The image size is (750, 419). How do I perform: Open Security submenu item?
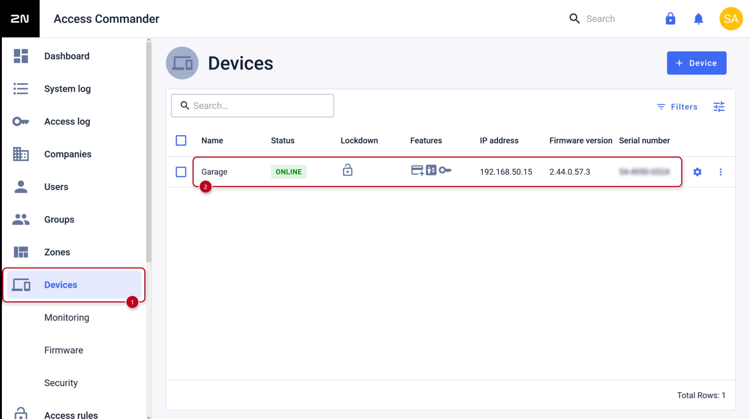[61, 383]
